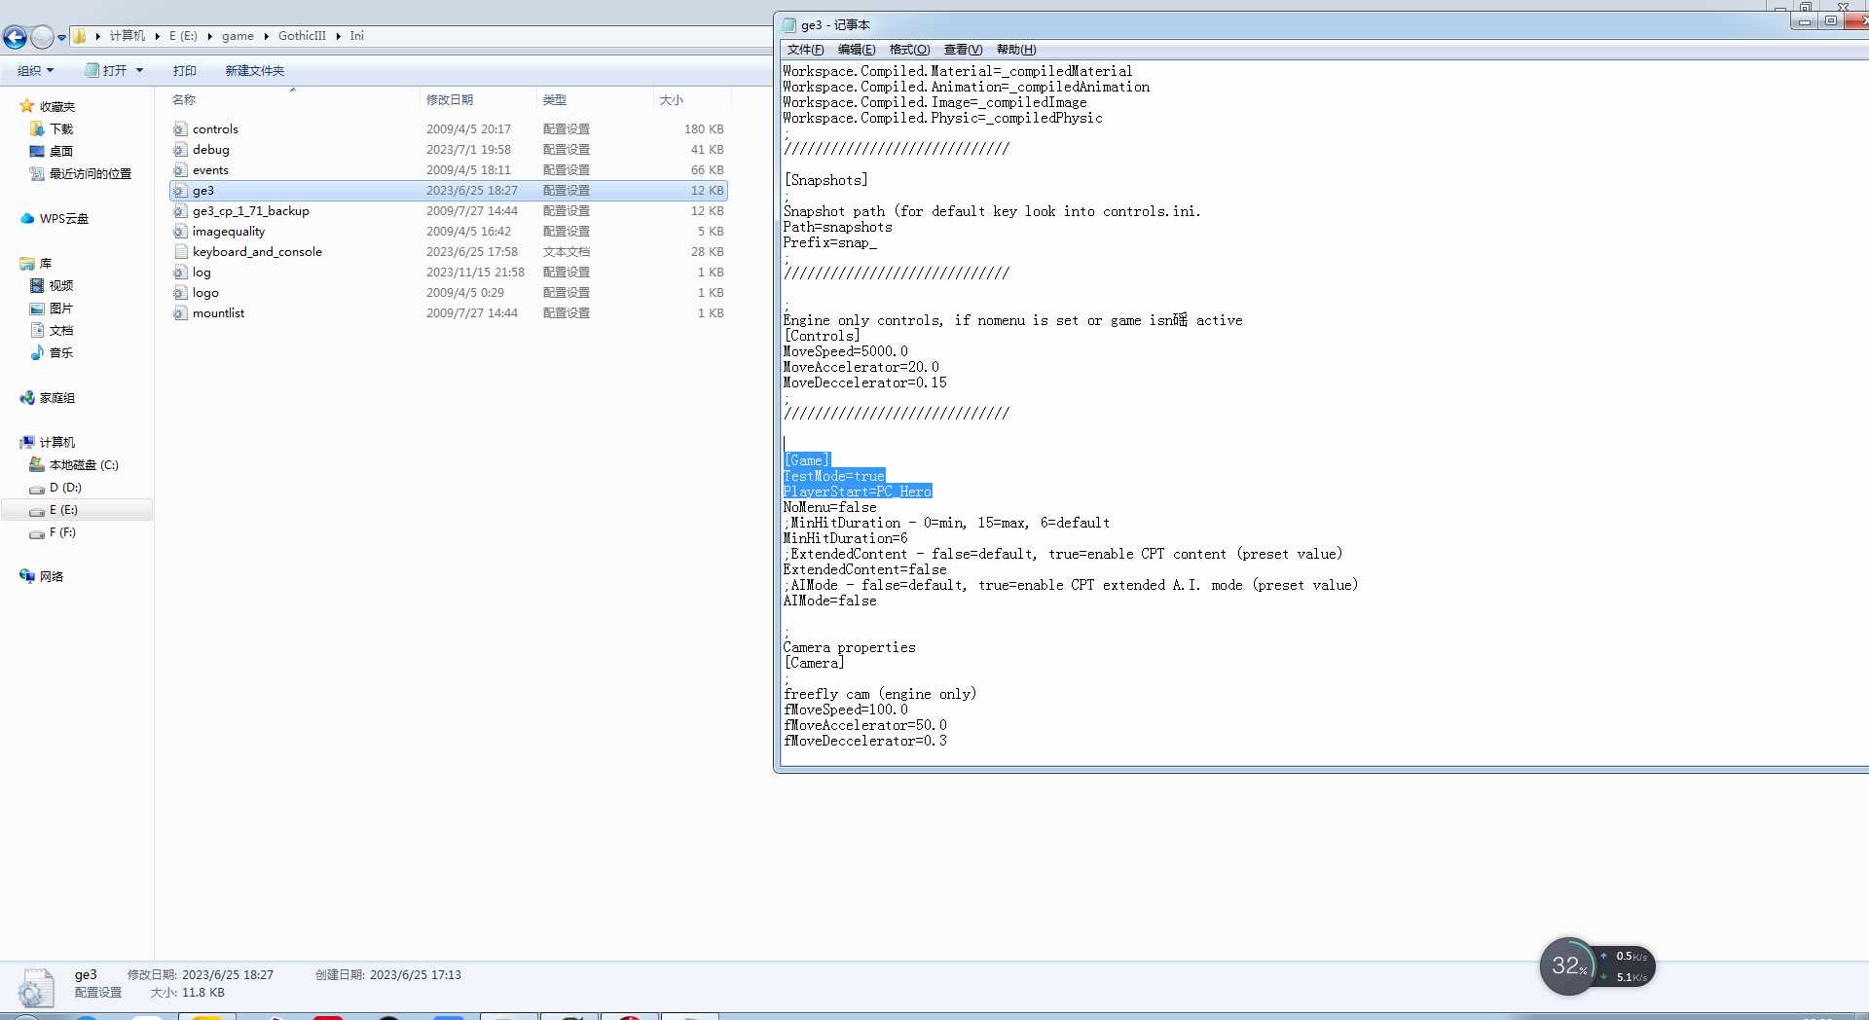Open 视频 library in the sidebar
The image size is (1869, 1020).
(x=60, y=285)
